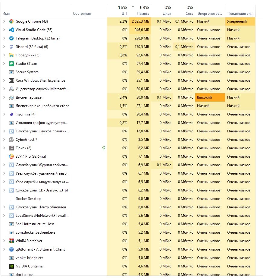This screenshot has width=263, height=278.
Task: Click the 228,9 МБ memory value
Action: pos(140,38)
